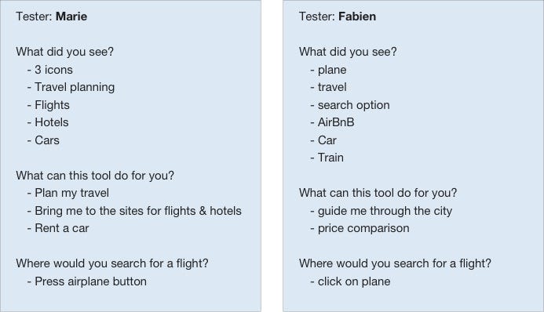Click the tester name Marie
Screen dimensions: 544x312
point(71,16)
